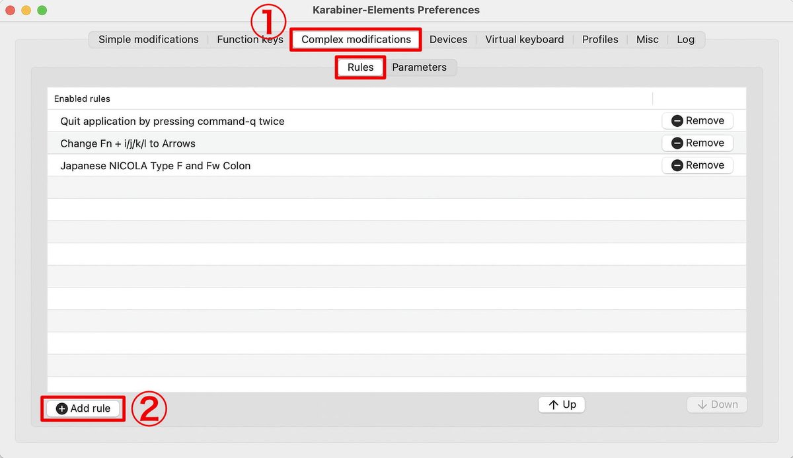Switch to the Parameters sub-tab
The height and width of the screenshot is (458, 793).
pos(419,67)
